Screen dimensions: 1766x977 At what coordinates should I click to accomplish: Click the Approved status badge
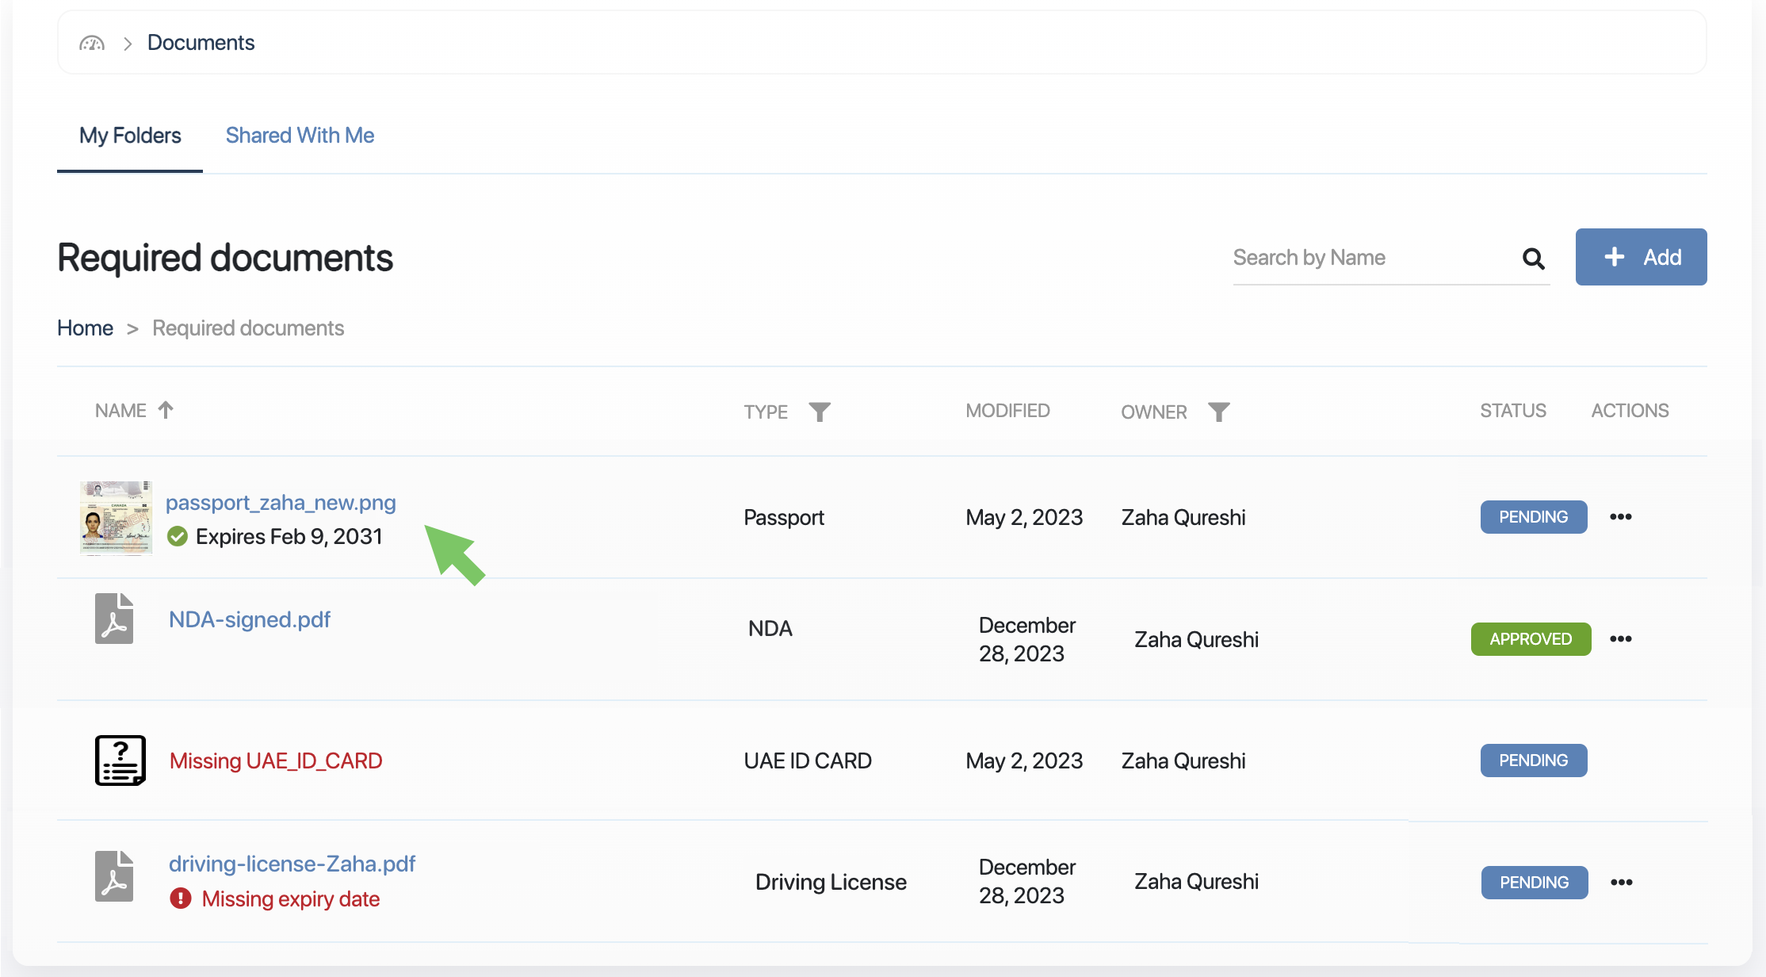[1530, 639]
